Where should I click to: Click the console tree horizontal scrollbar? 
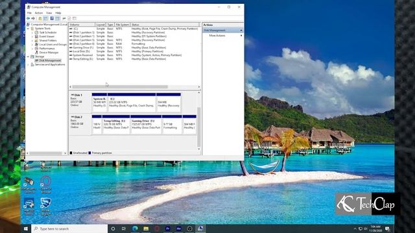click(x=46, y=153)
